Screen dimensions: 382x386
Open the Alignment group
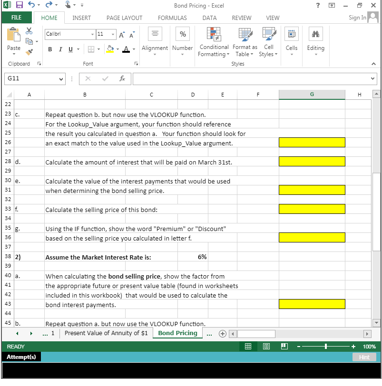(x=155, y=41)
